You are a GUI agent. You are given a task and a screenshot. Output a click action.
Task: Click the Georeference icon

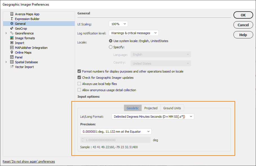pos(12,33)
